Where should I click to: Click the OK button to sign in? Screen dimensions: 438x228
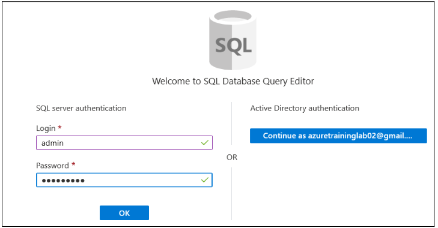click(124, 213)
